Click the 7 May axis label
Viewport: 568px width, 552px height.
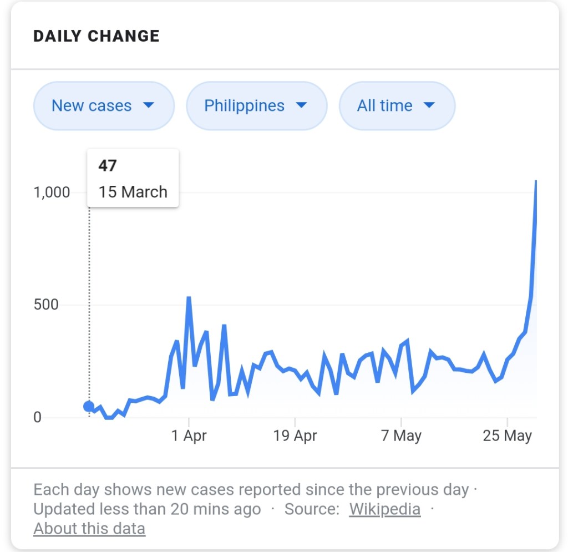point(401,435)
